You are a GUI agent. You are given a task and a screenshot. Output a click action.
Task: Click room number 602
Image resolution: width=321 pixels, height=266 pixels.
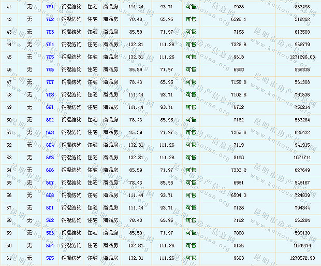coord(50,120)
